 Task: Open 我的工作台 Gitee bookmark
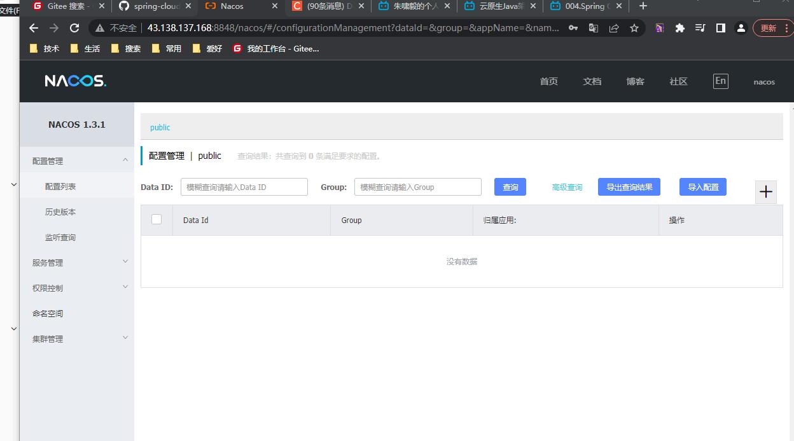(x=276, y=48)
